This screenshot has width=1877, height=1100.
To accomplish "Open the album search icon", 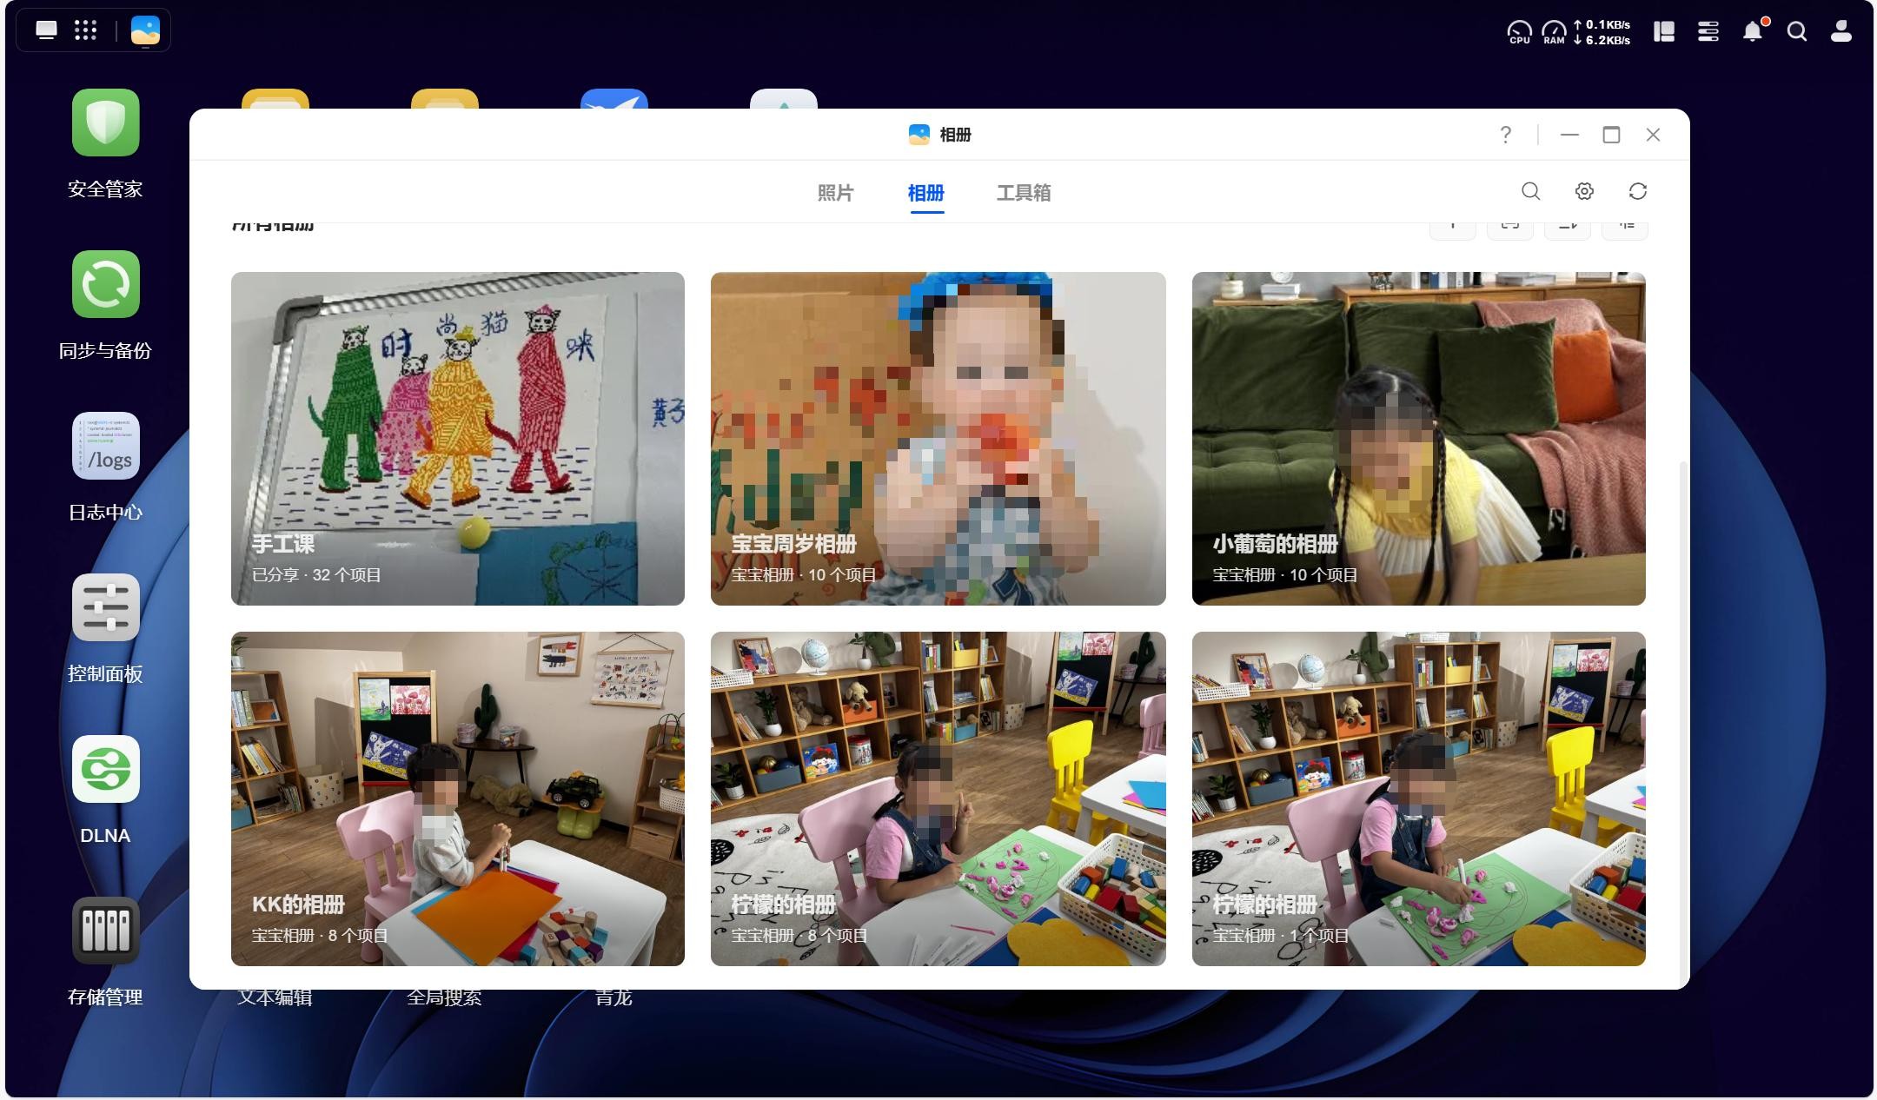I will pos(1530,191).
